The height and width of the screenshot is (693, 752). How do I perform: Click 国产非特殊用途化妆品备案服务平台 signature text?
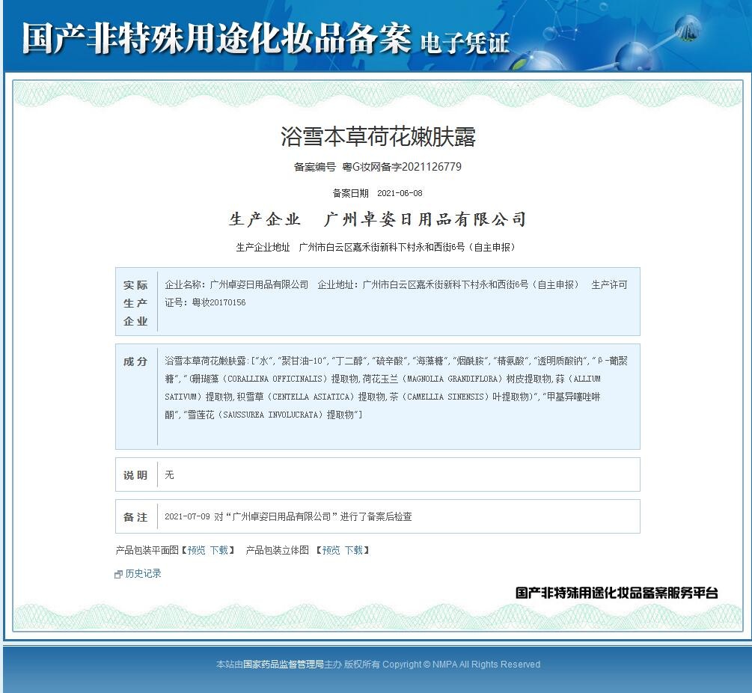pos(617,593)
